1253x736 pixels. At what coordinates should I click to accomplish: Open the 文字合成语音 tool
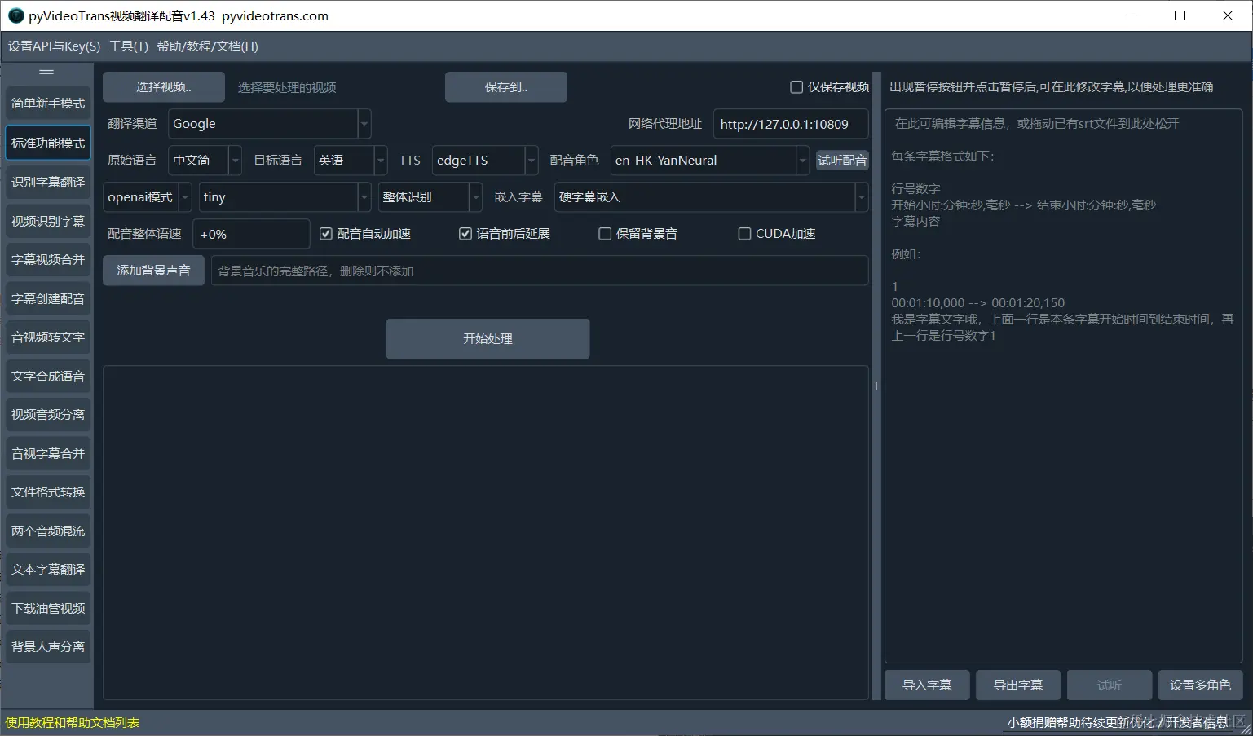[x=48, y=376]
